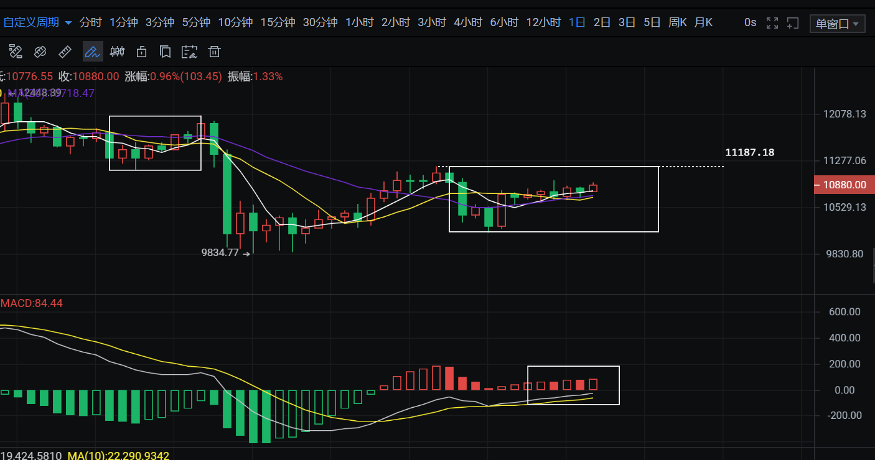Screen dimensions: 875x460
Task: Click the 9834.77 low price marker
Action: [x=220, y=253]
